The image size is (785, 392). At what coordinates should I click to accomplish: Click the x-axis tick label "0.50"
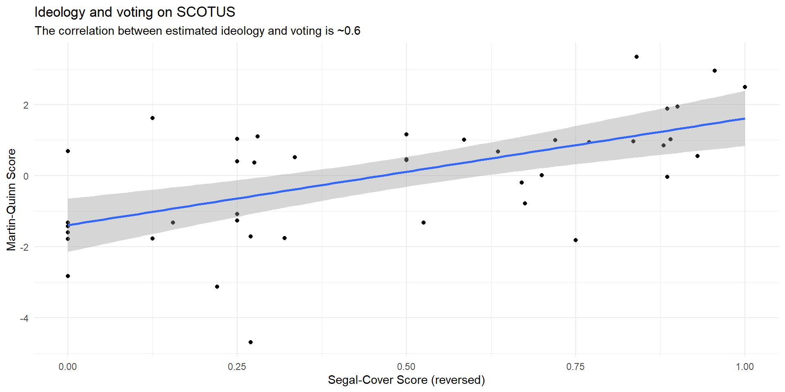pyautogui.click(x=406, y=367)
